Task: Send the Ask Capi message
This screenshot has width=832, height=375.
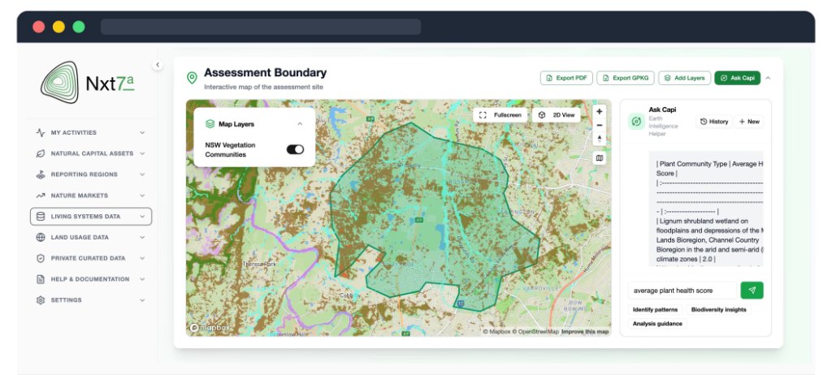Action: pos(752,291)
